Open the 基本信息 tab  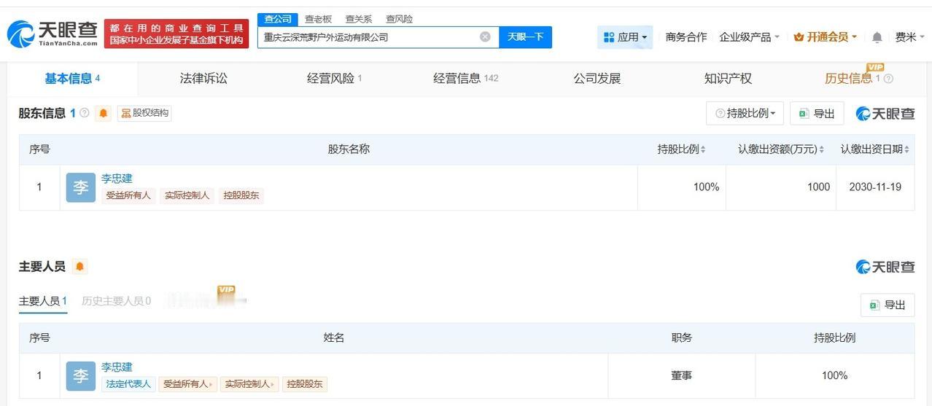pyautogui.click(x=72, y=79)
